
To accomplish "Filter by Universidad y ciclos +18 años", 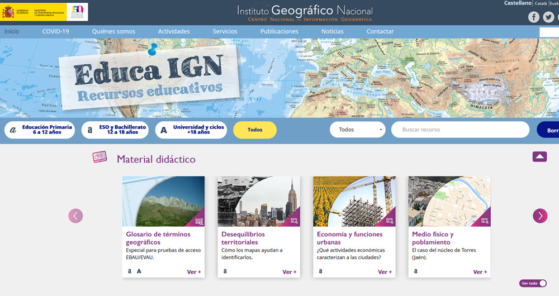I will (191, 130).
